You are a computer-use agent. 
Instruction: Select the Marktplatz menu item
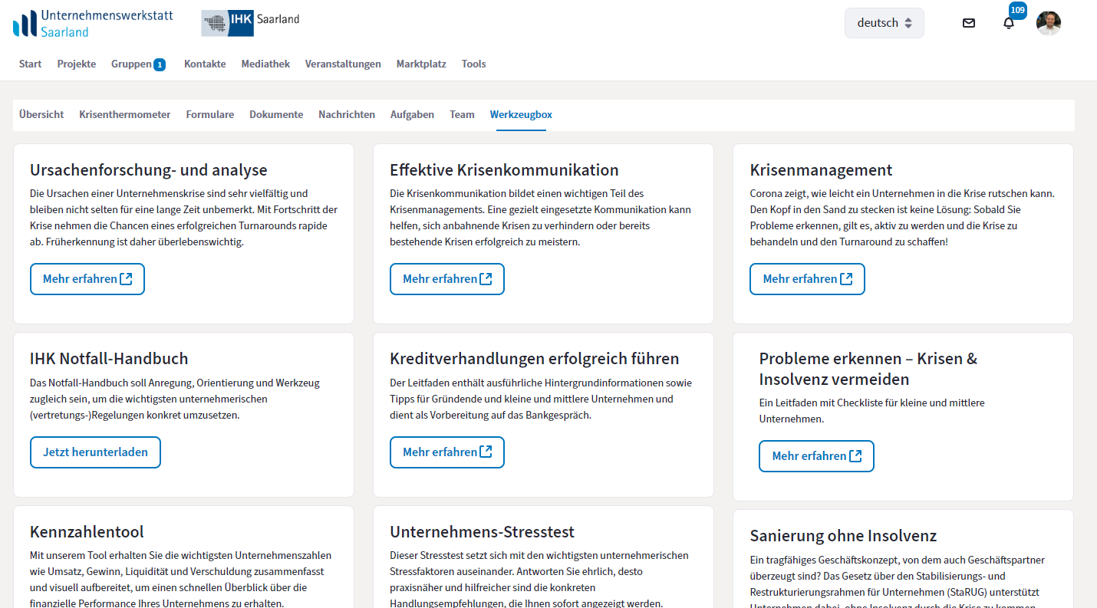421,64
